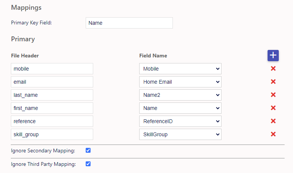Open the Name field dropdown for first_name
Image resolution: width=293 pixels, height=173 pixels.
point(180,108)
